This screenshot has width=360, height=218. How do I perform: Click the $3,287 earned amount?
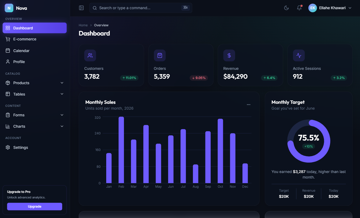(299, 171)
